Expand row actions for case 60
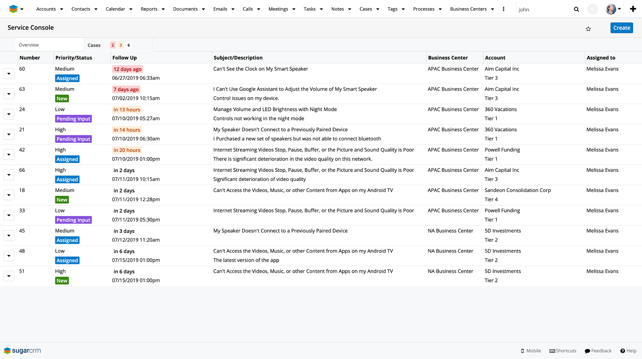The image size is (642, 359). pos(9,73)
